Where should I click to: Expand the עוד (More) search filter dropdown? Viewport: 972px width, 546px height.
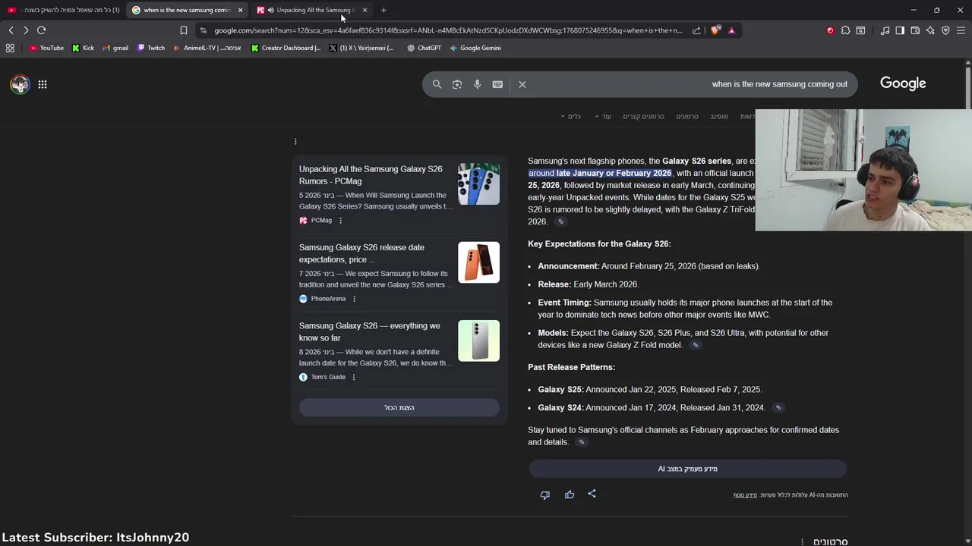[x=603, y=116]
